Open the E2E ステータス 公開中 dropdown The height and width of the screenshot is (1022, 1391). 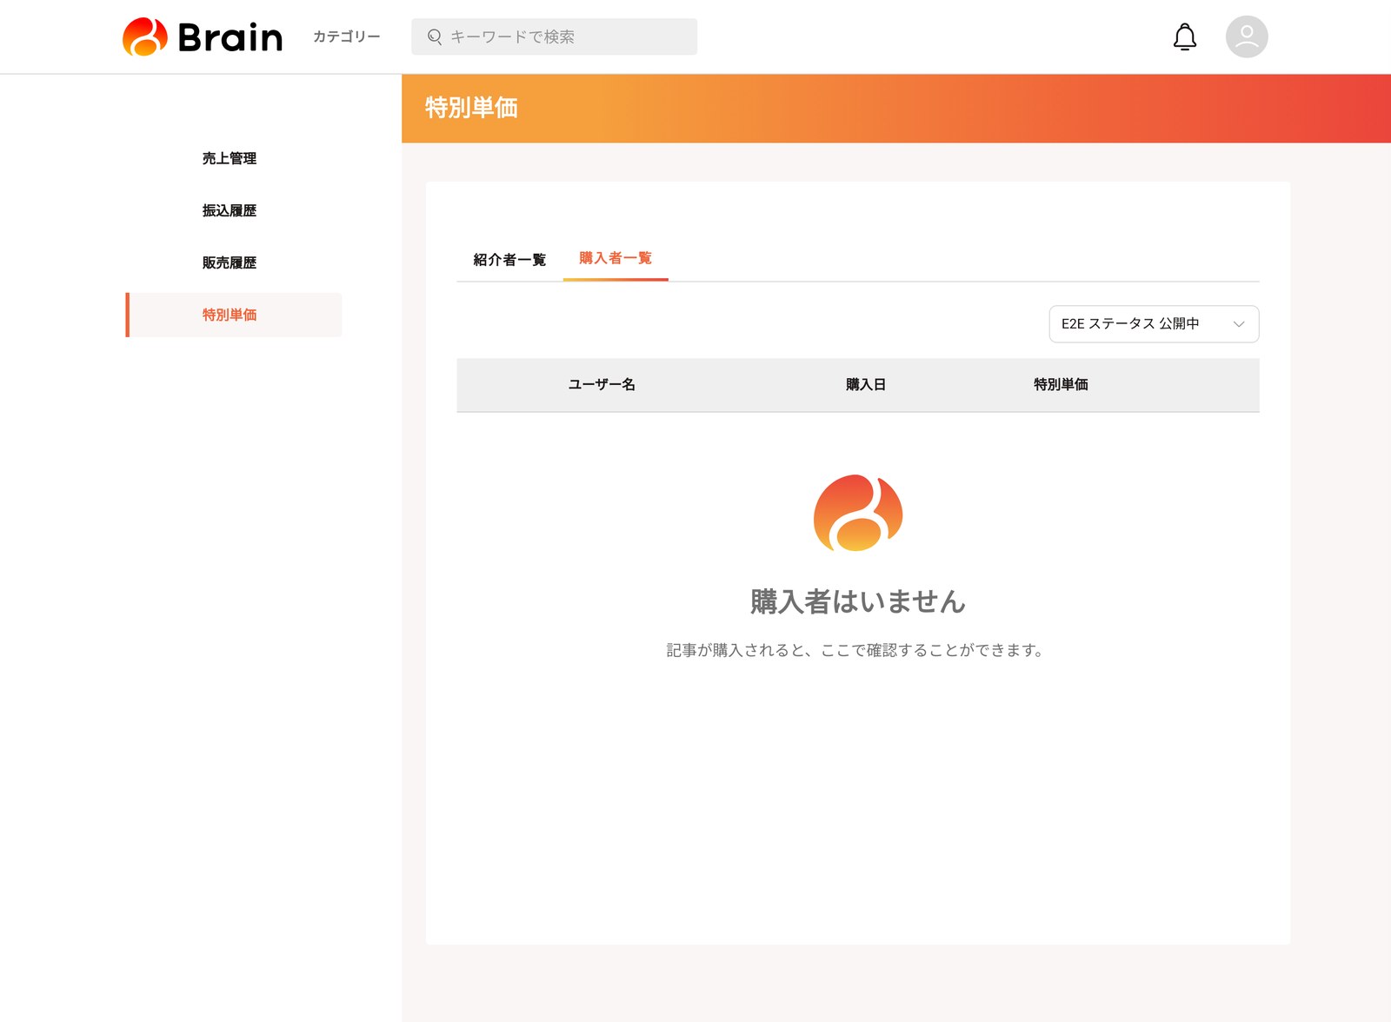click(1154, 323)
